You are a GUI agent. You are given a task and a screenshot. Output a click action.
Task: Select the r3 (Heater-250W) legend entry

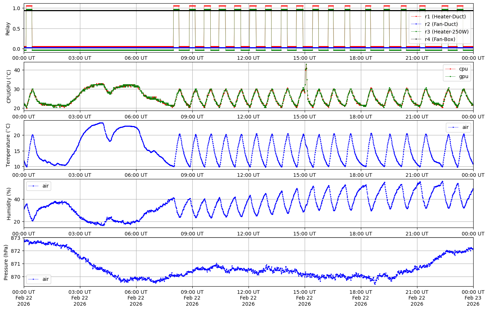pos(447,32)
